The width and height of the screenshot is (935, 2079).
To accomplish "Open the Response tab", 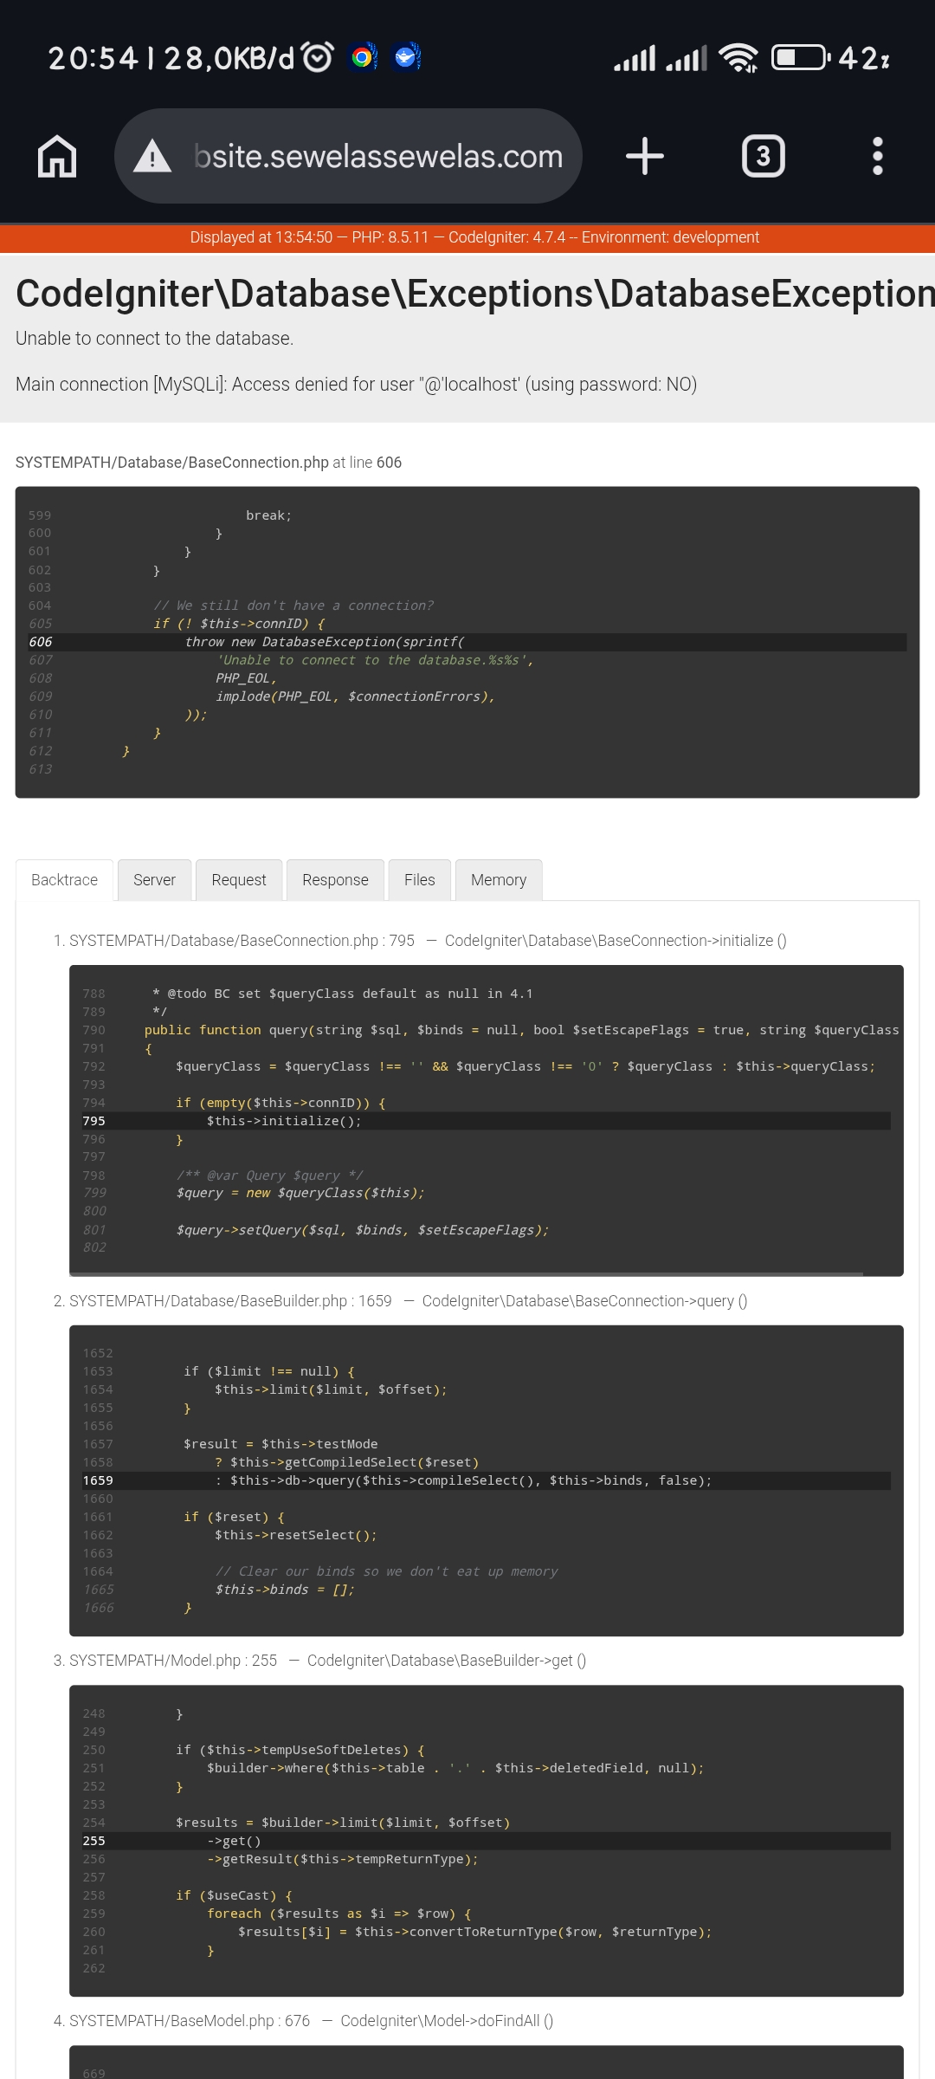I will (x=335, y=880).
